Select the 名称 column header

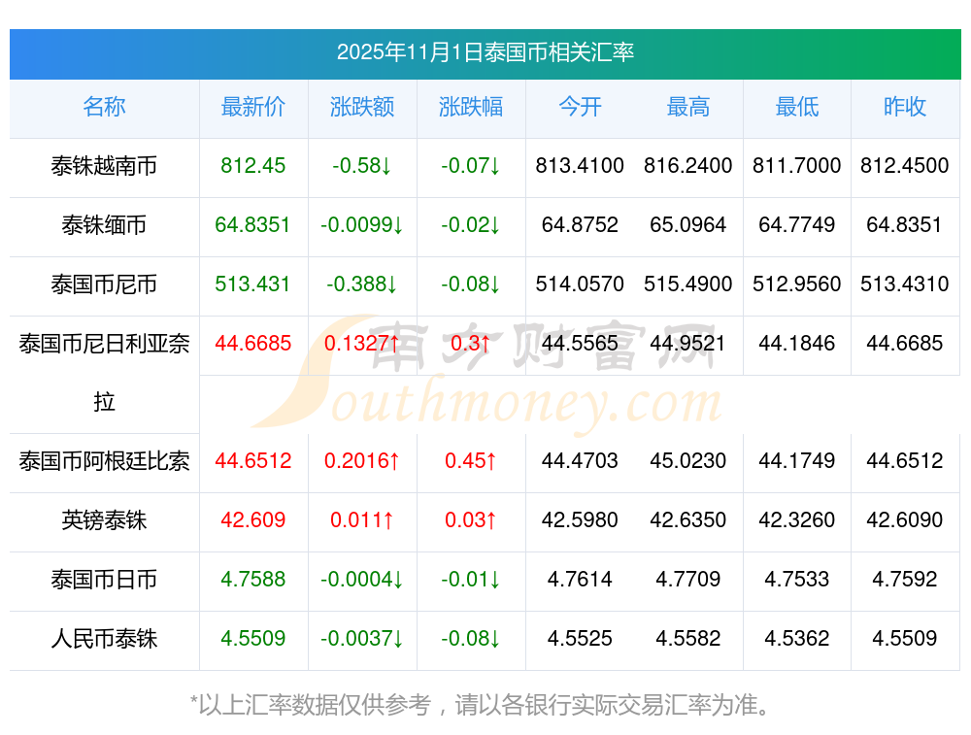click(104, 107)
